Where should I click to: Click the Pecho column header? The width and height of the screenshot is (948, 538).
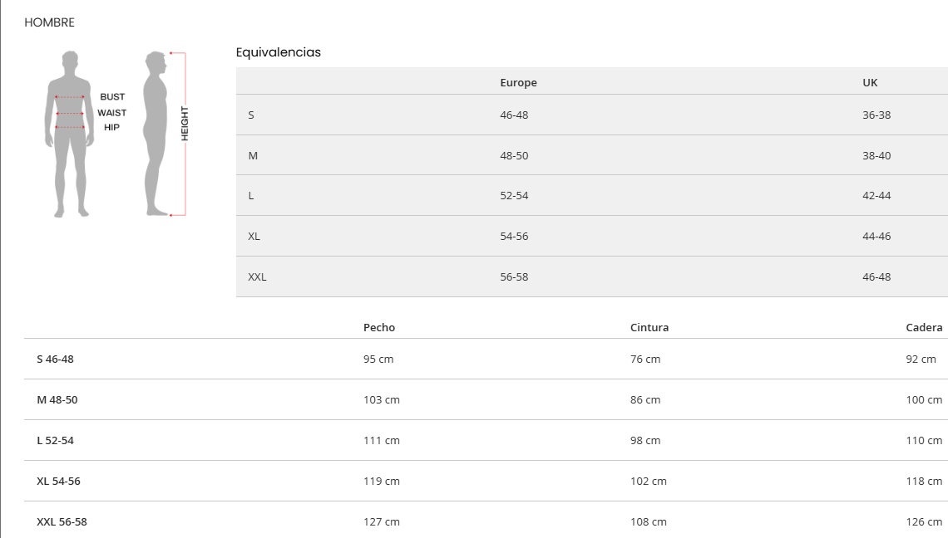coord(379,327)
